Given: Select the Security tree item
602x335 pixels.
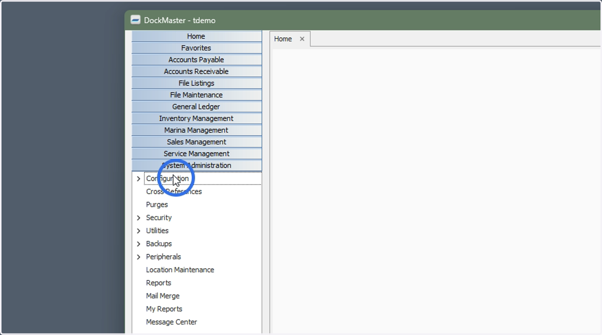Looking at the screenshot, I should click(x=159, y=217).
